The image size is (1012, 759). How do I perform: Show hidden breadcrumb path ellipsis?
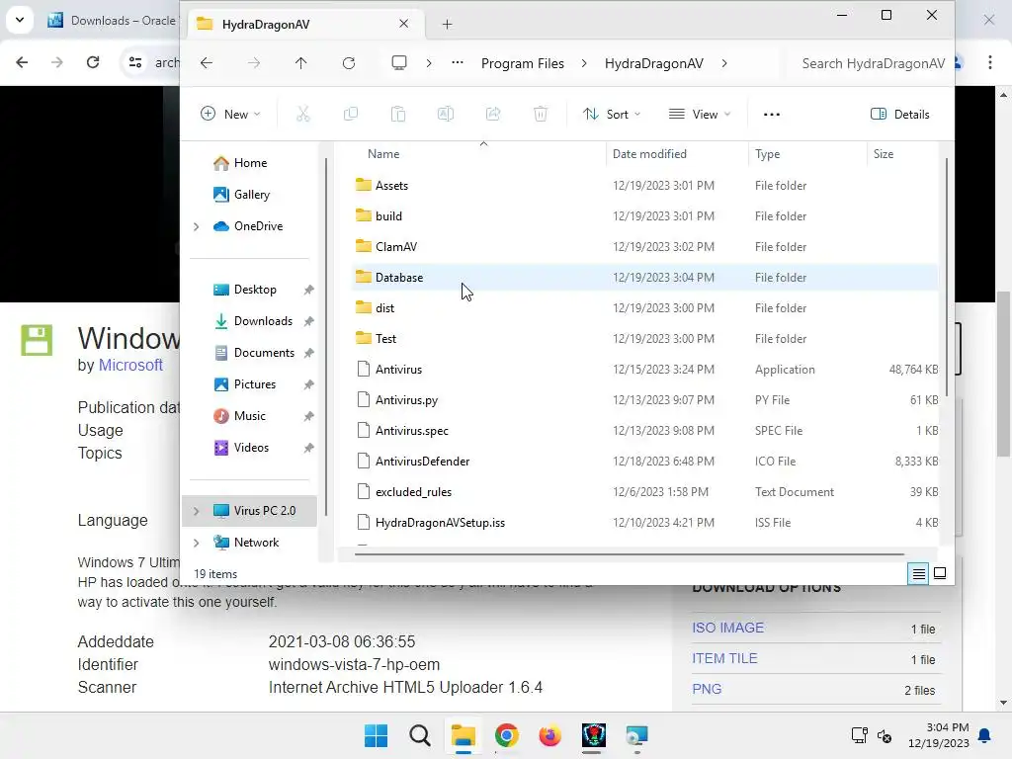(457, 63)
